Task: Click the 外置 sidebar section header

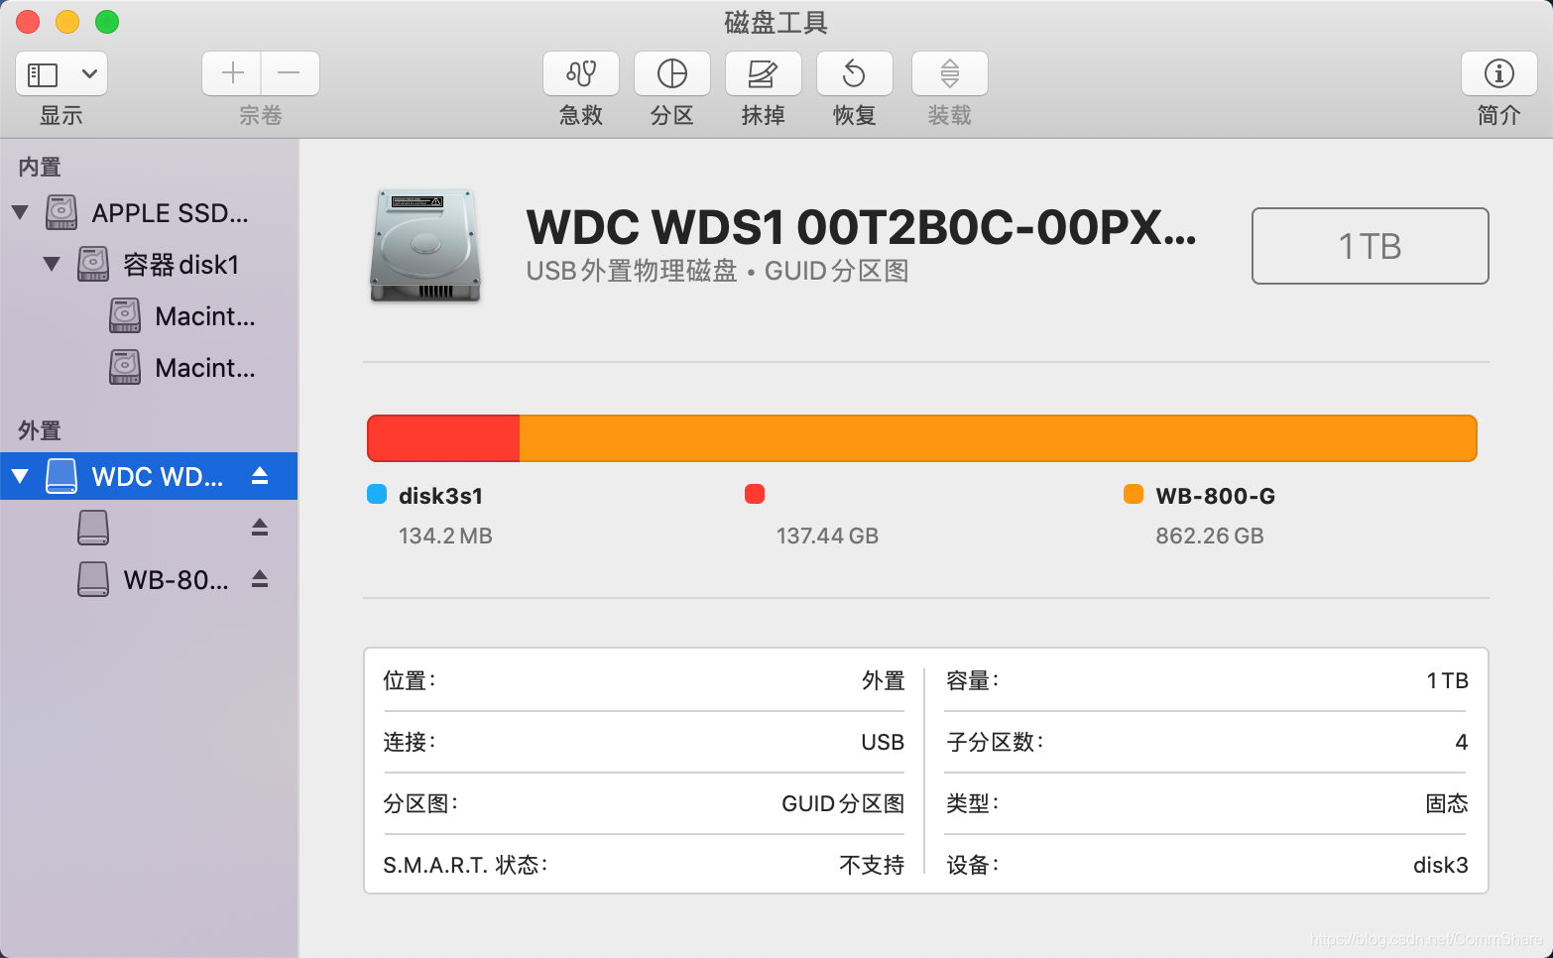Action: 40,430
